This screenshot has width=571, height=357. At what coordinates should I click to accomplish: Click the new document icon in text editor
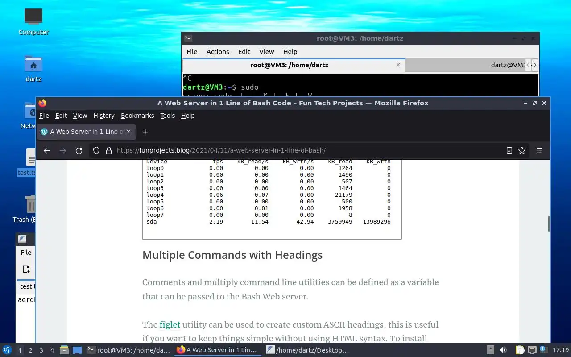click(26, 269)
